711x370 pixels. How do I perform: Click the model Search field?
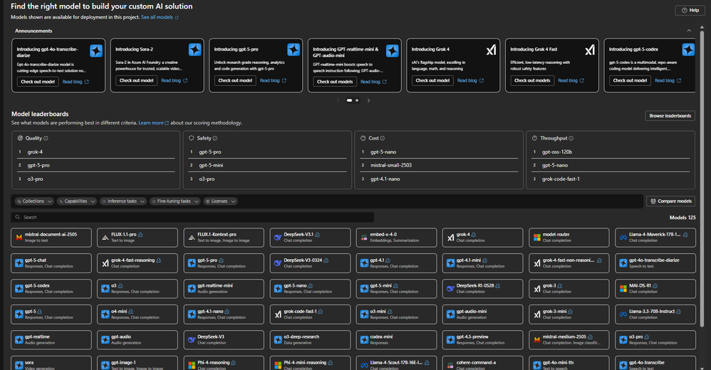192,218
